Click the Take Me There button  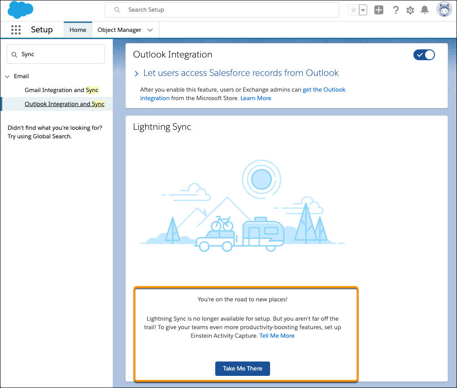pyautogui.click(x=243, y=369)
